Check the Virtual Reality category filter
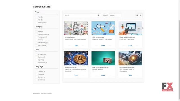Screen dimensions: 180x101 pyautogui.click(x=36, y=43)
